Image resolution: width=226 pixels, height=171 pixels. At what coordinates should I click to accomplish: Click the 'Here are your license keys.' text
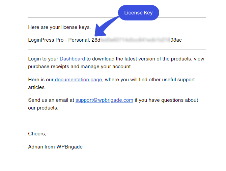[x=59, y=27]
